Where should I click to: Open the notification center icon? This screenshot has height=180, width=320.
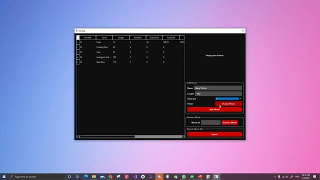[x=314, y=176]
